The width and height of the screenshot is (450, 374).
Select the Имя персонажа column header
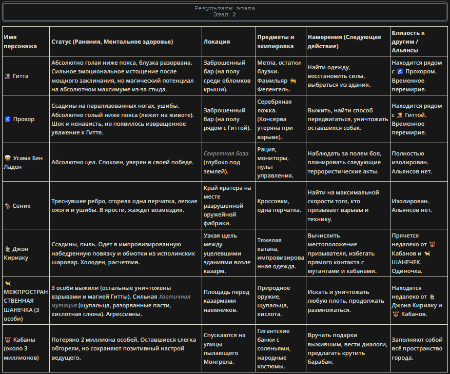tap(26, 42)
